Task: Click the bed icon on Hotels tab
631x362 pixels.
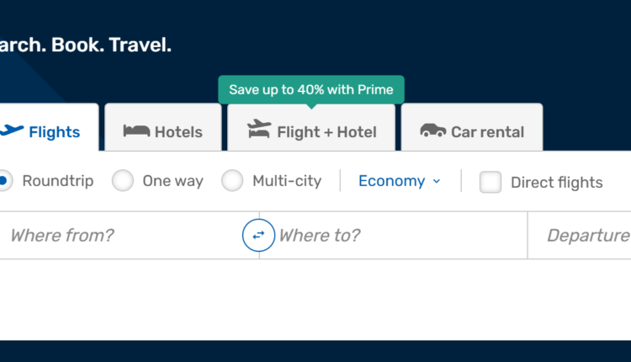Action: (136, 131)
